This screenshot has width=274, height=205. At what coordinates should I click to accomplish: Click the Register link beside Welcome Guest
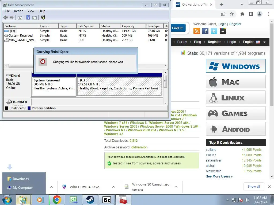click(x=235, y=24)
